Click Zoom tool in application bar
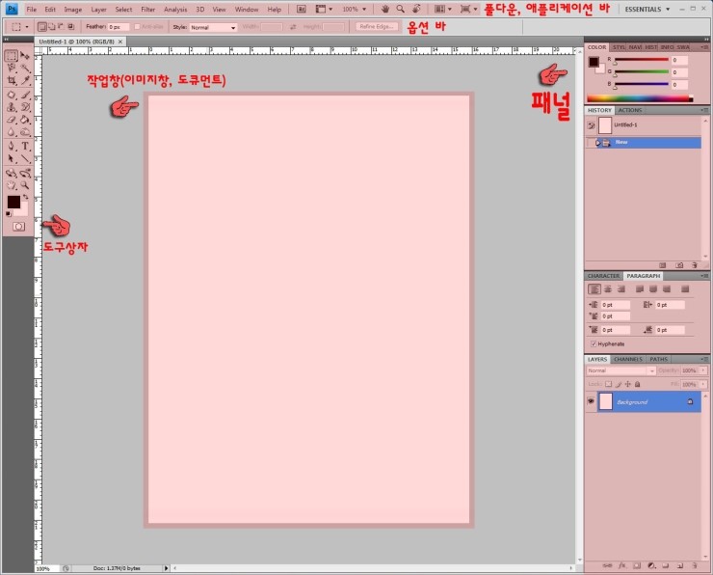The height and width of the screenshot is (575, 713). pyautogui.click(x=400, y=9)
